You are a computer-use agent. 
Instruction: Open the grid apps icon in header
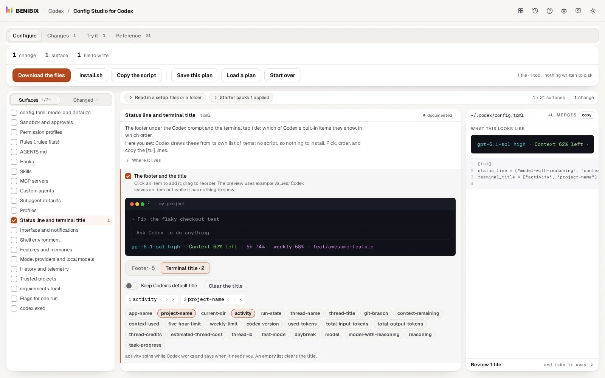coord(521,11)
